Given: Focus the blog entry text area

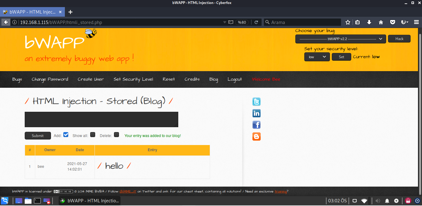Looking at the screenshot, I should (x=101, y=119).
